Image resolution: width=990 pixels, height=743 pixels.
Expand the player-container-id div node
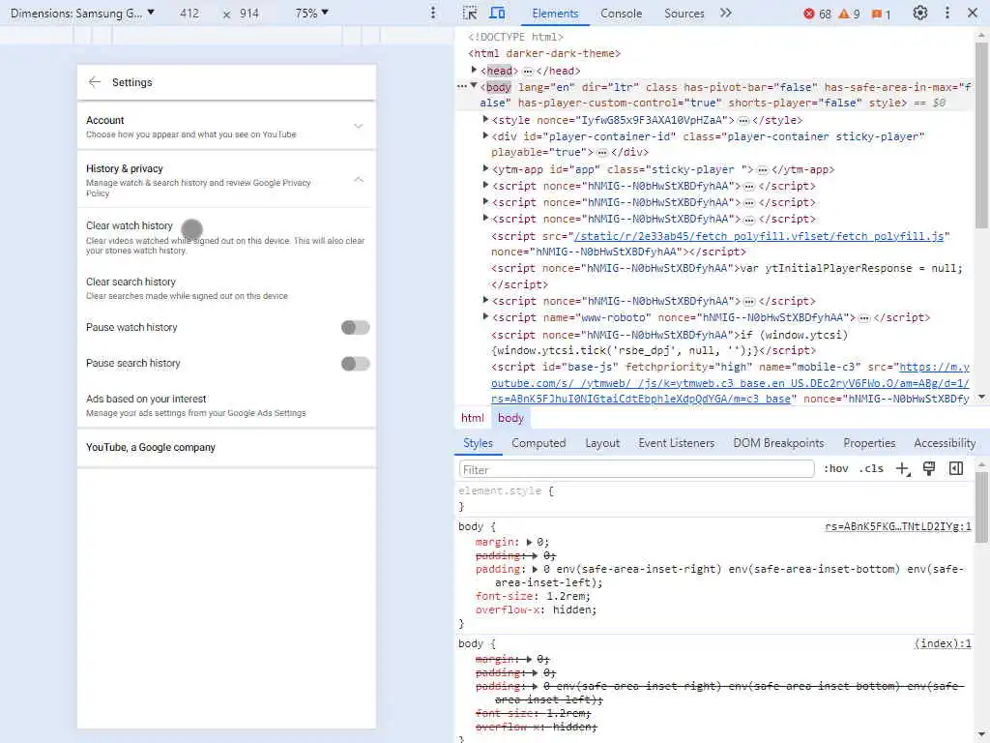point(485,135)
